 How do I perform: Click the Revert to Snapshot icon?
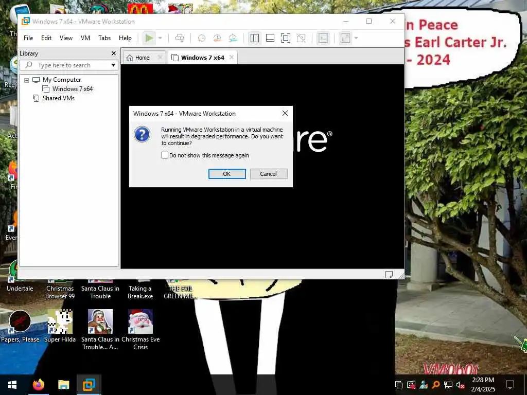tap(217, 38)
